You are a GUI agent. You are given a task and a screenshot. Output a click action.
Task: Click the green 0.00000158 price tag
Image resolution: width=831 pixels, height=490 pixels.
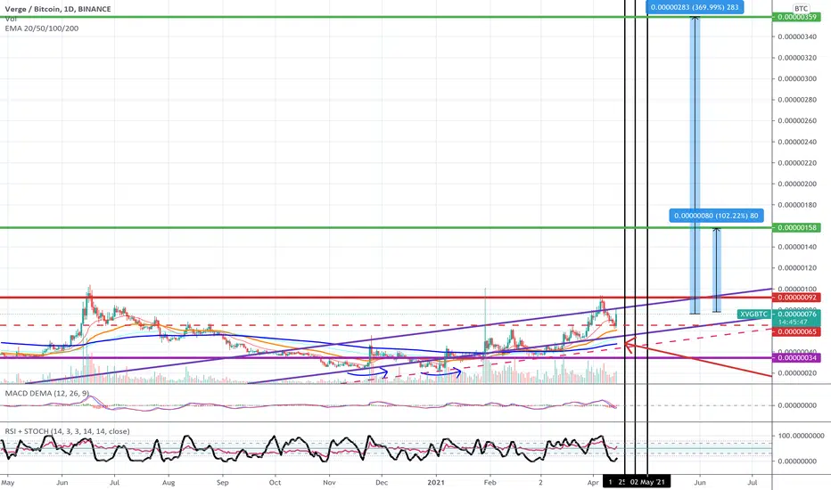pyautogui.click(x=796, y=228)
